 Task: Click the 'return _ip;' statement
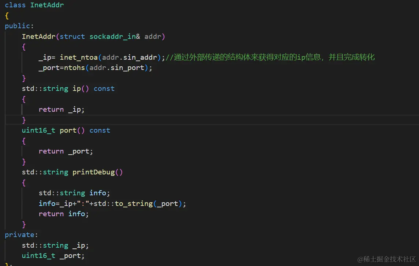pos(62,109)
